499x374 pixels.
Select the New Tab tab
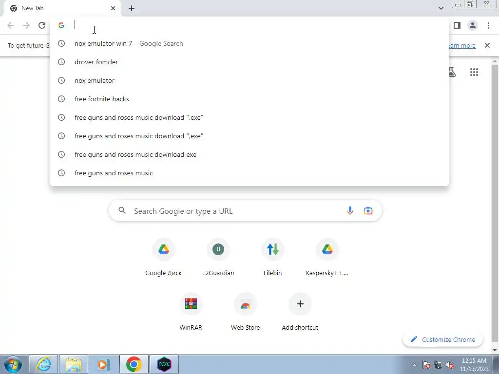[62, 8]
